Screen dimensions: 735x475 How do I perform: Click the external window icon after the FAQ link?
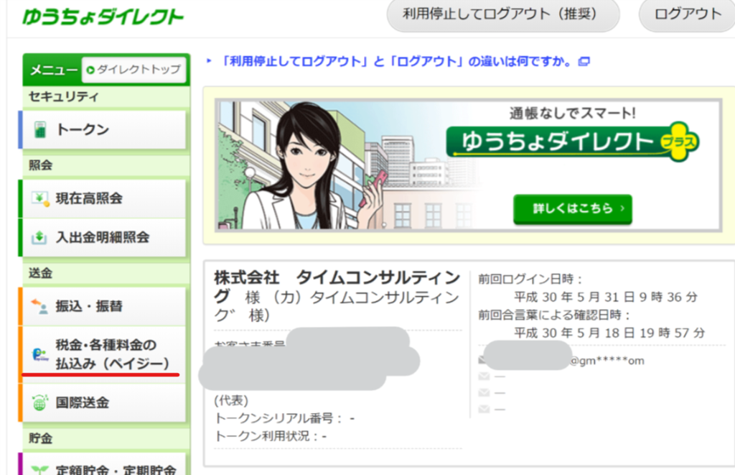(x=584, y=62)
